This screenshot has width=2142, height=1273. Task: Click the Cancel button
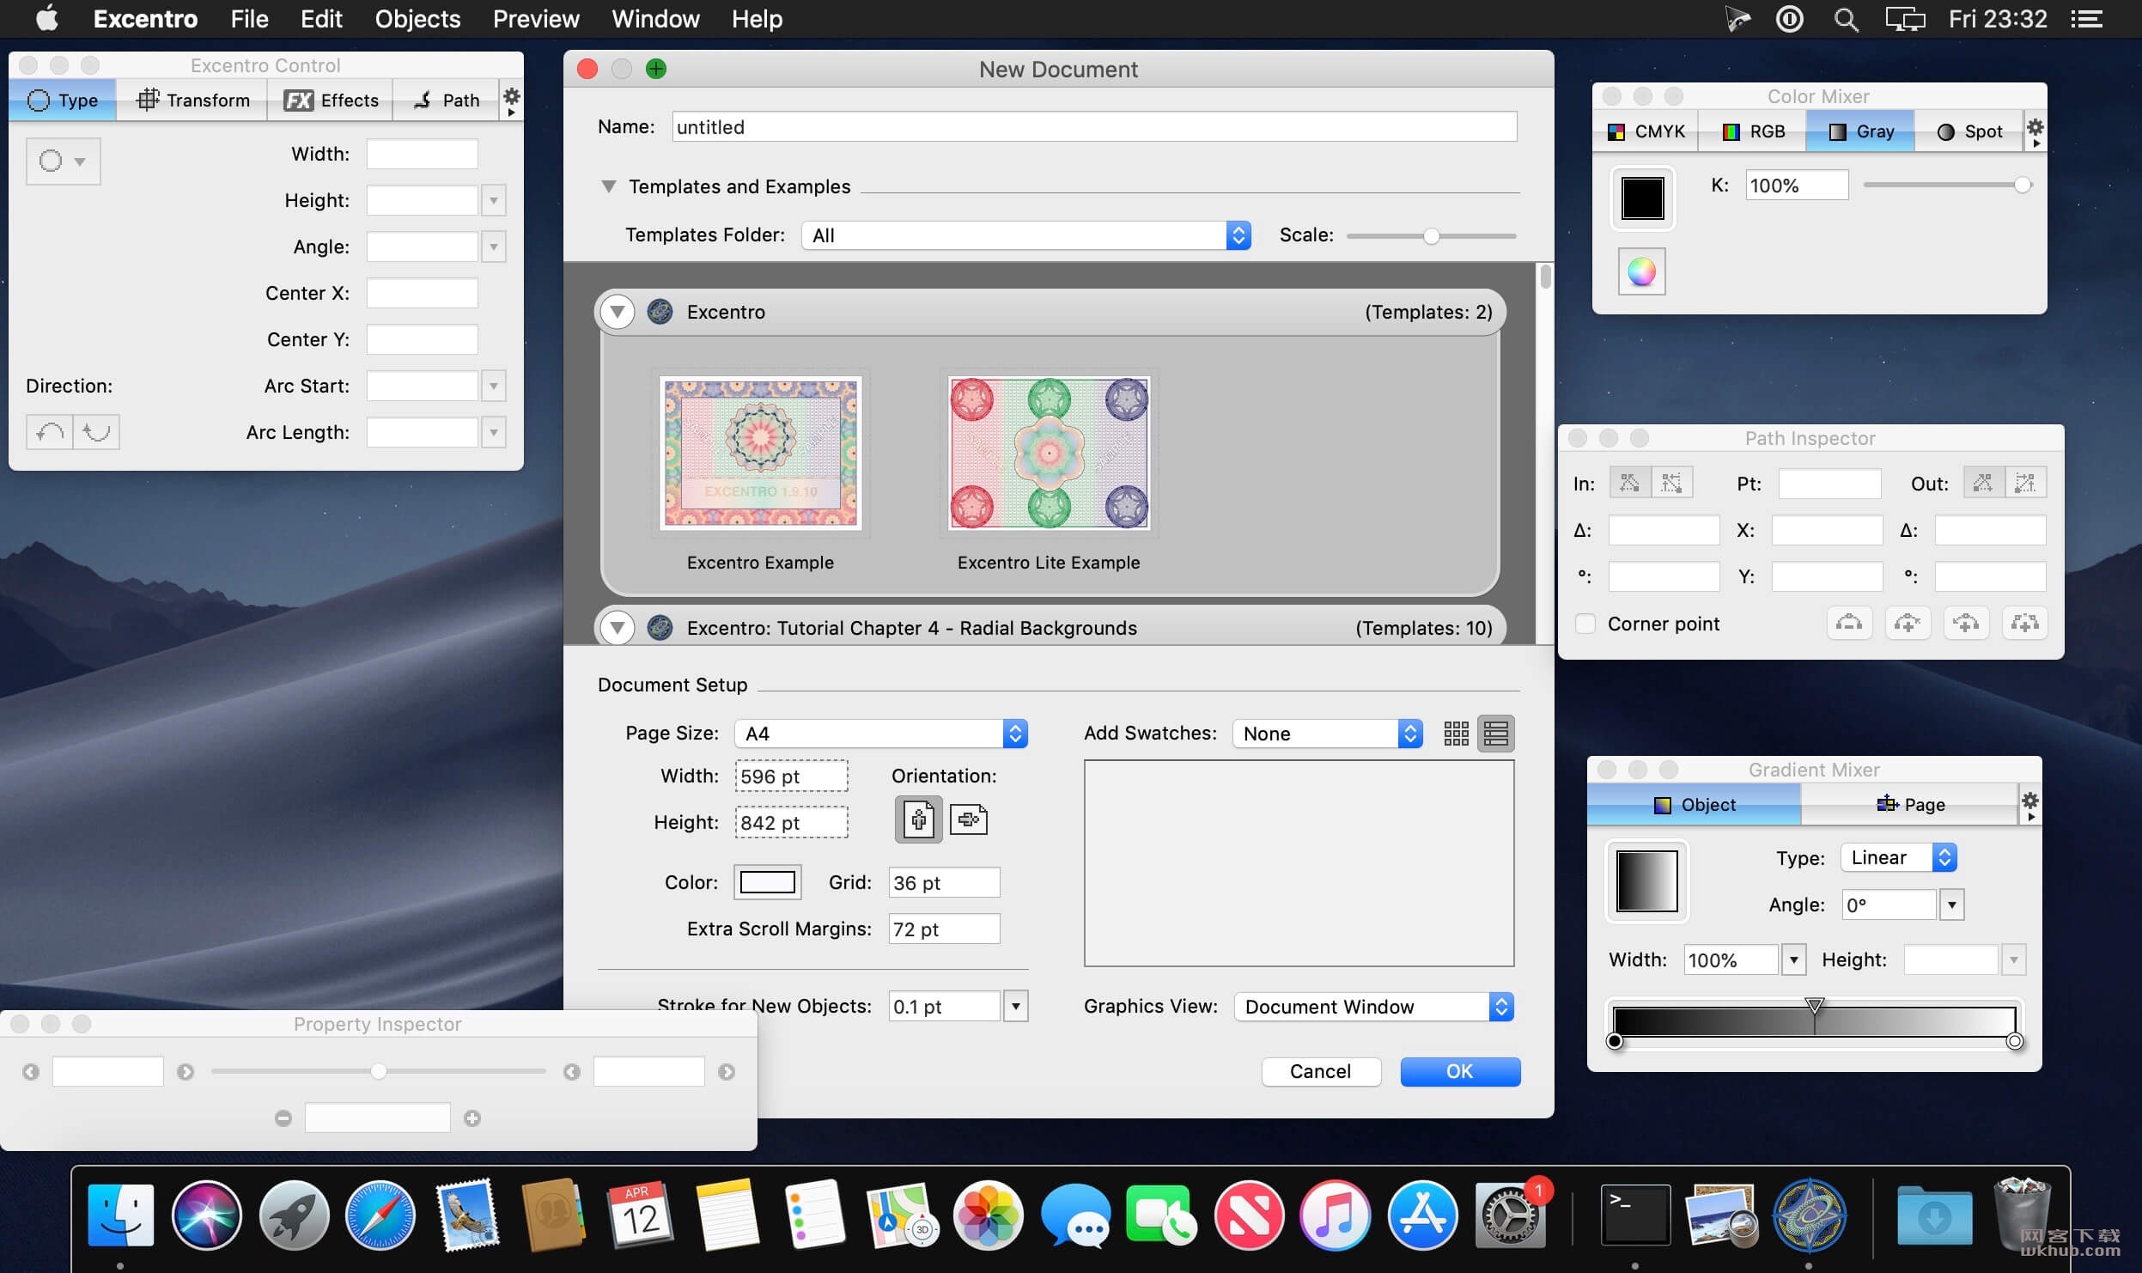[1321, 1071]
